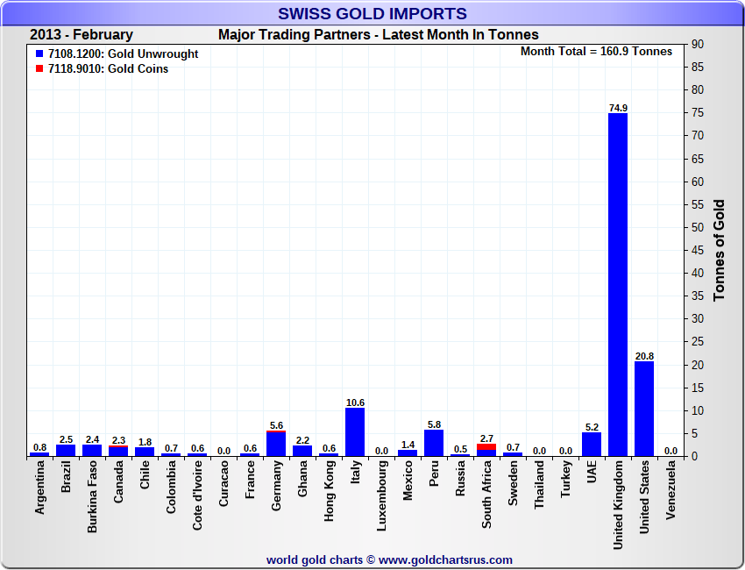Viewport: 745px width, 570px height.
Task: Click the 2013 - February date label
Action: pos(82,35)
